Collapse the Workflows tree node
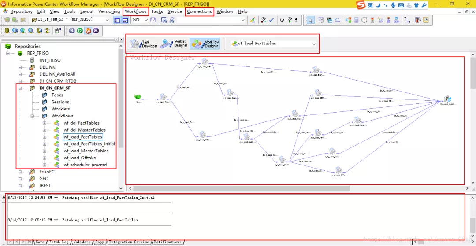 coord(32,116)
